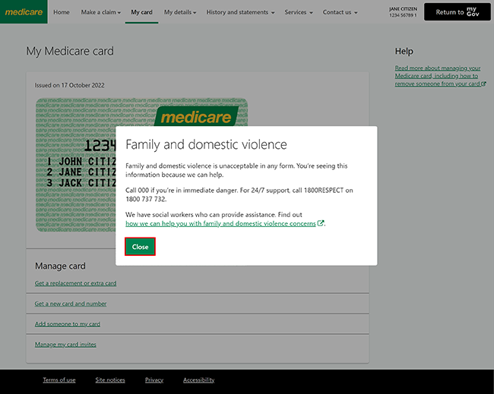
Task: Expand the My details dropdown
Action: [180, 12]
